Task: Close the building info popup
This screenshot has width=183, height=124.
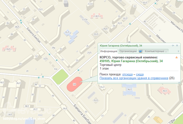Action: (x=177, y=45)
